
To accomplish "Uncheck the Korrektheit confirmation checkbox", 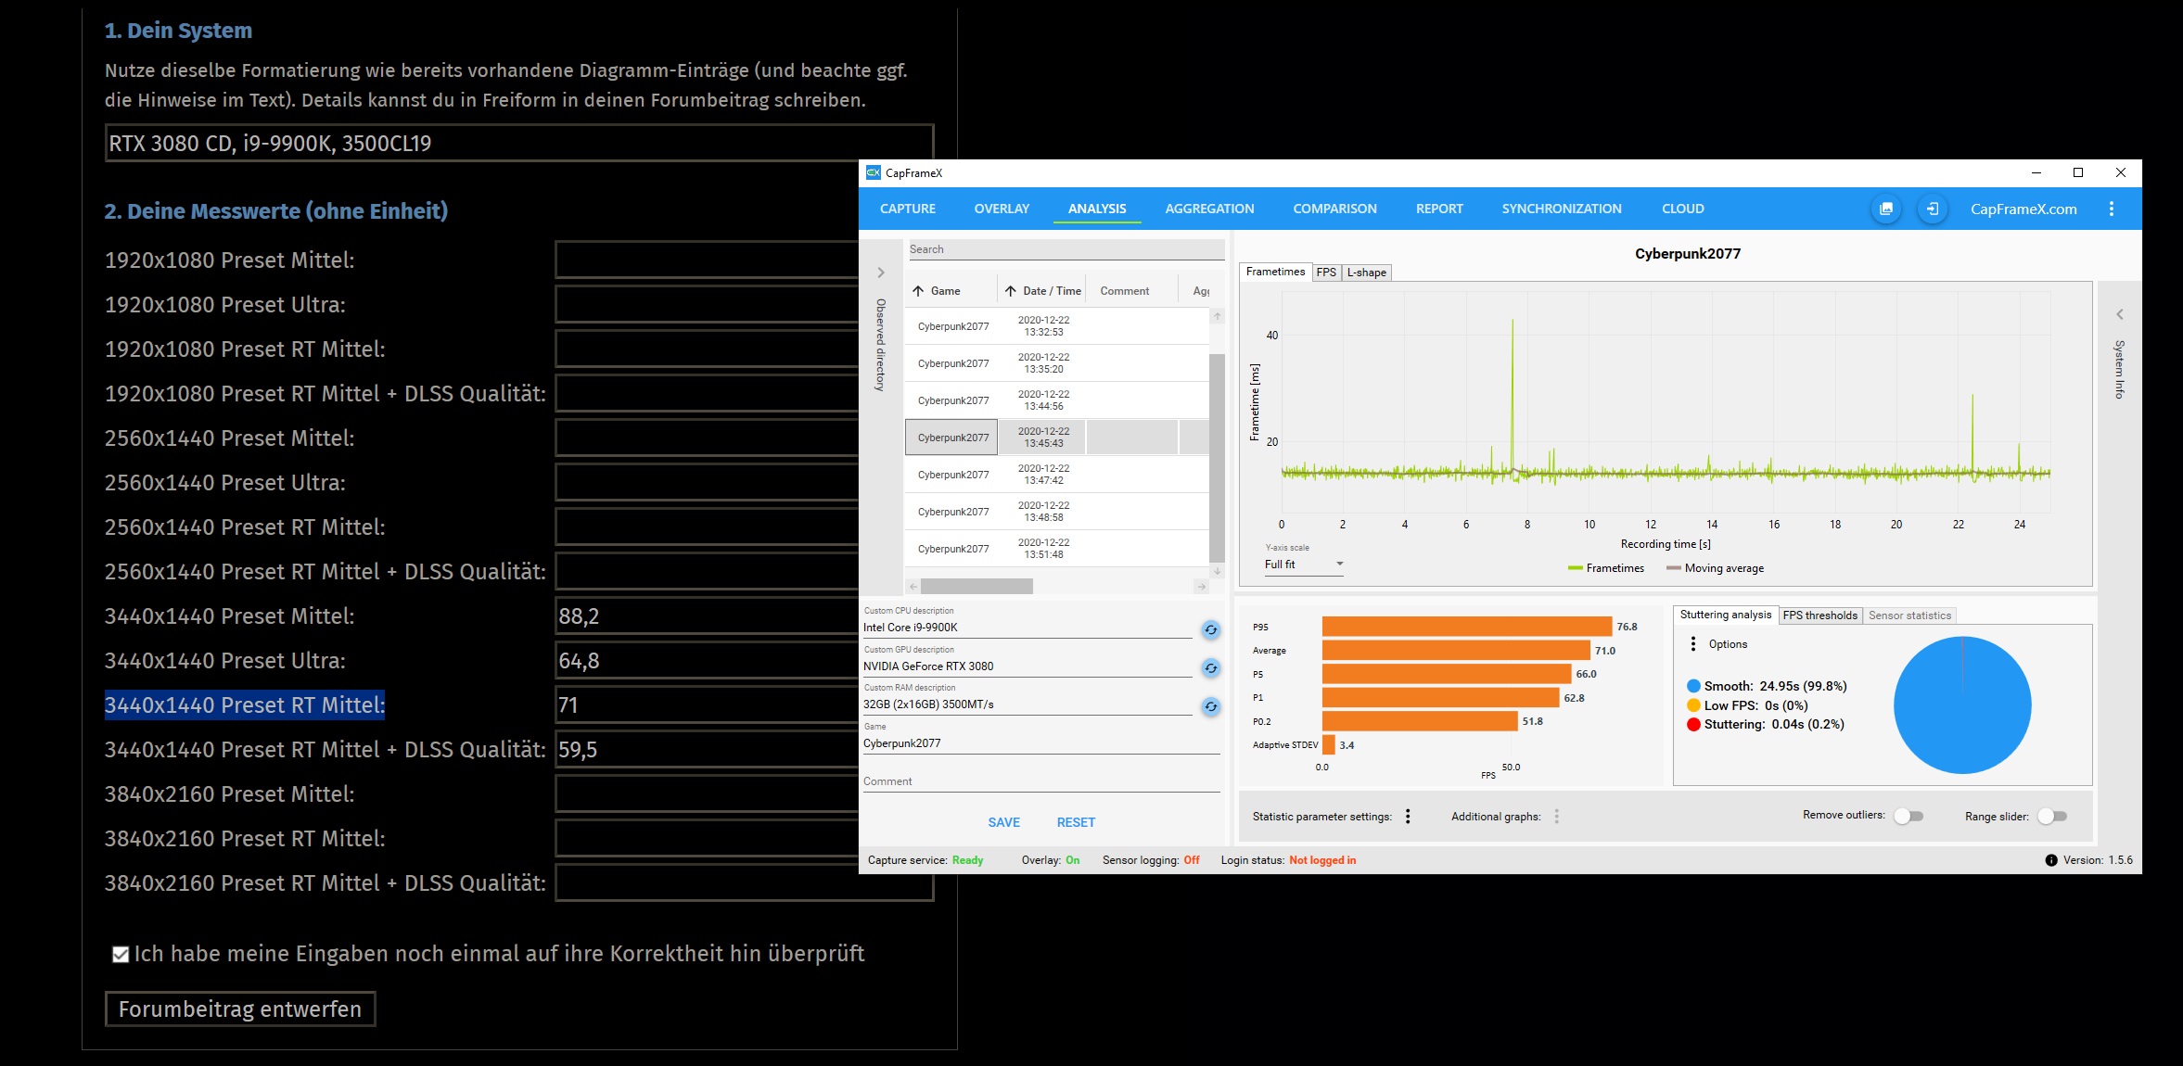I will [121, 955].
